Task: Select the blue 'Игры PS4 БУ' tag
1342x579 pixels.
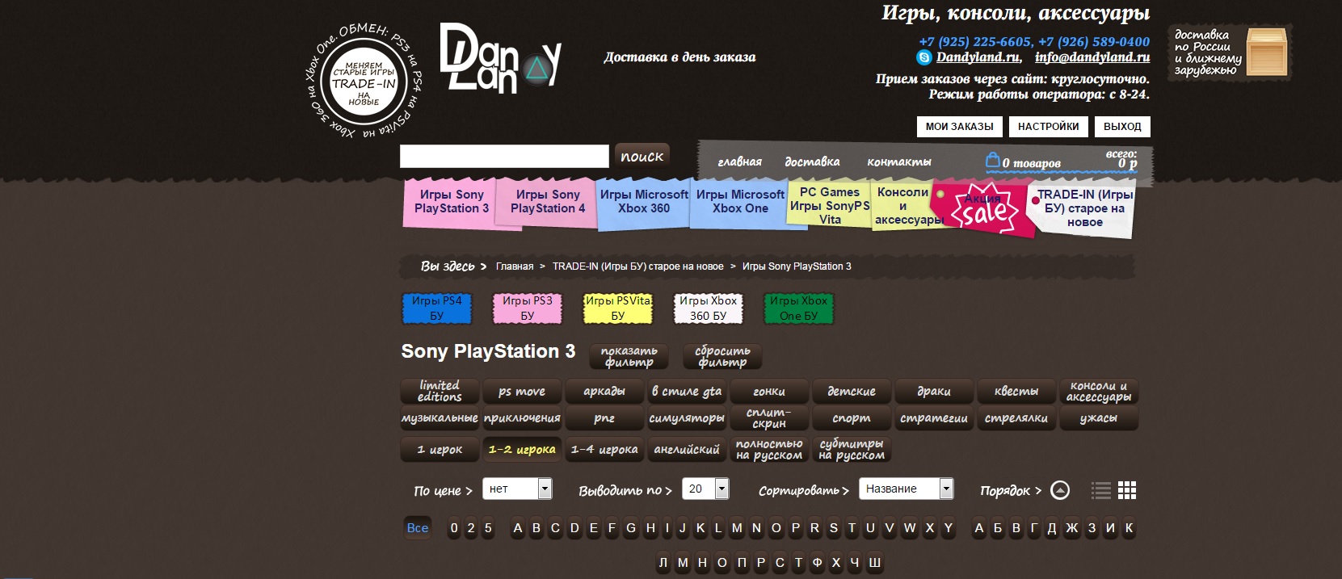Action: click(437, 308)
